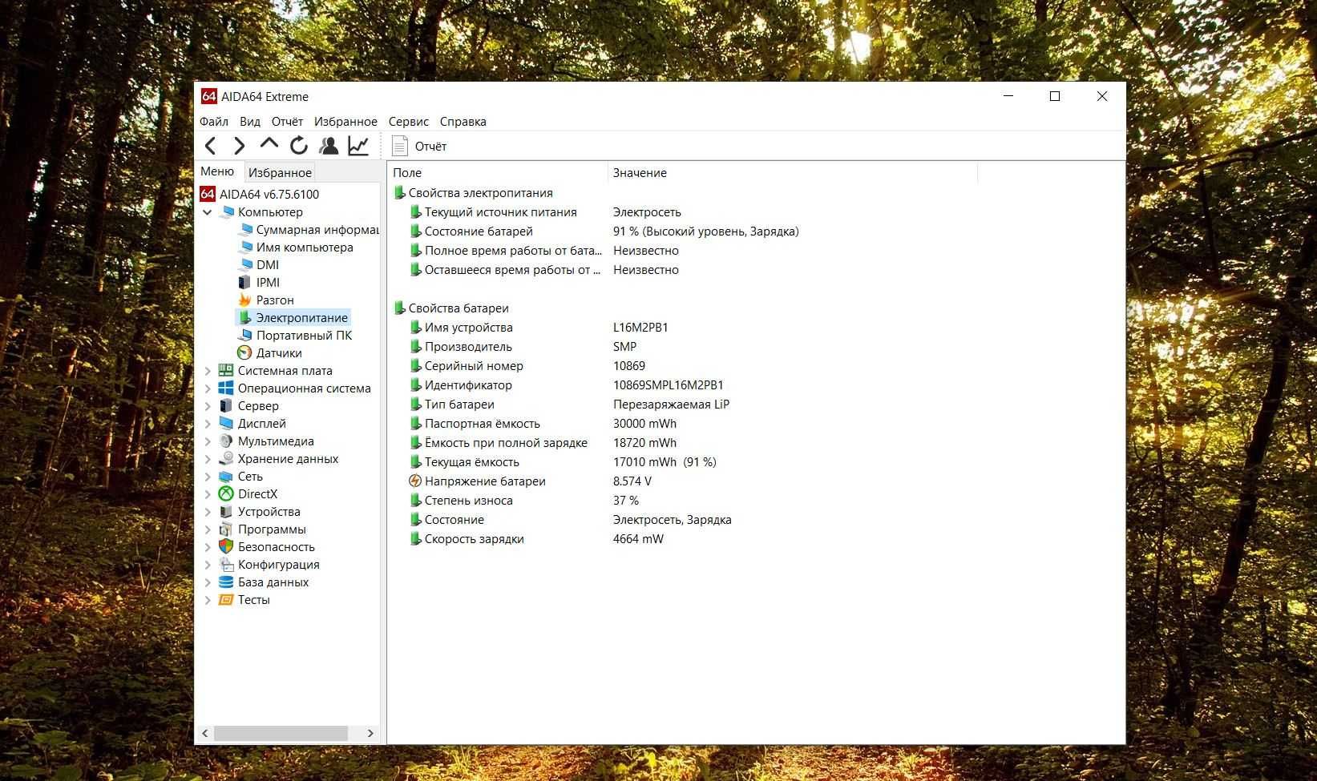Click the Xbox icon beside DirectX
The height and width of the screenshot is (781, 1317).
pyautogui.click(x=226, y=493)
